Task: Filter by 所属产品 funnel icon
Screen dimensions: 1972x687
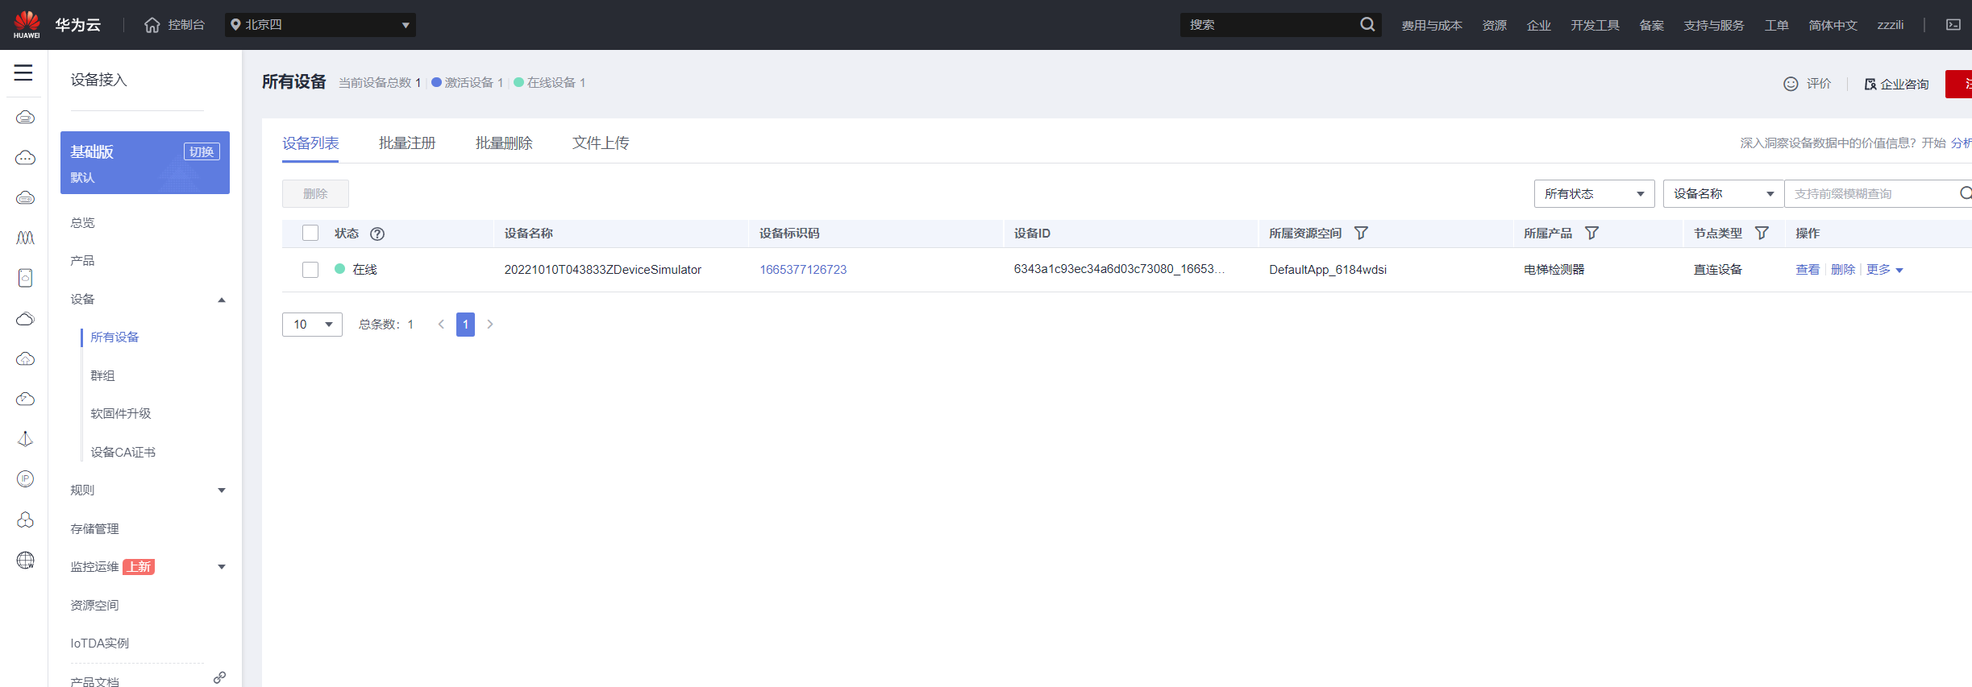Action: coord(1591,233)
